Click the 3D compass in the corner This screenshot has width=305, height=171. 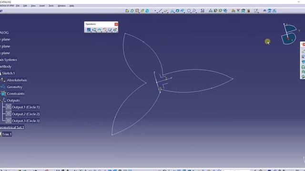click(289, 34)
